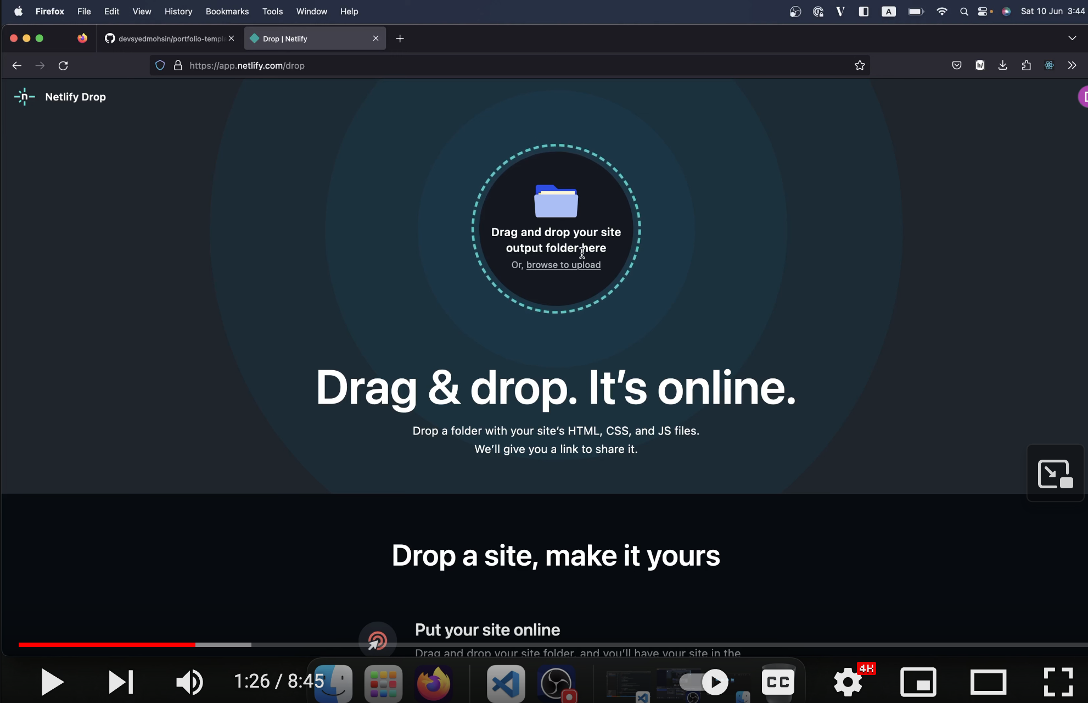The height and width of the screenshot is (703, 1088).
Task: Click Save to Pocket icon
Action: (956, 65)
